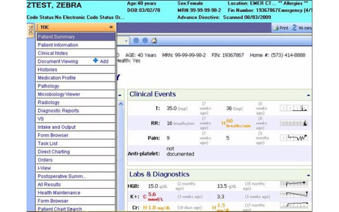This screenshot has width=339, height=212.
Task: Click the Clinical Events heading
Action: (153, 94)
